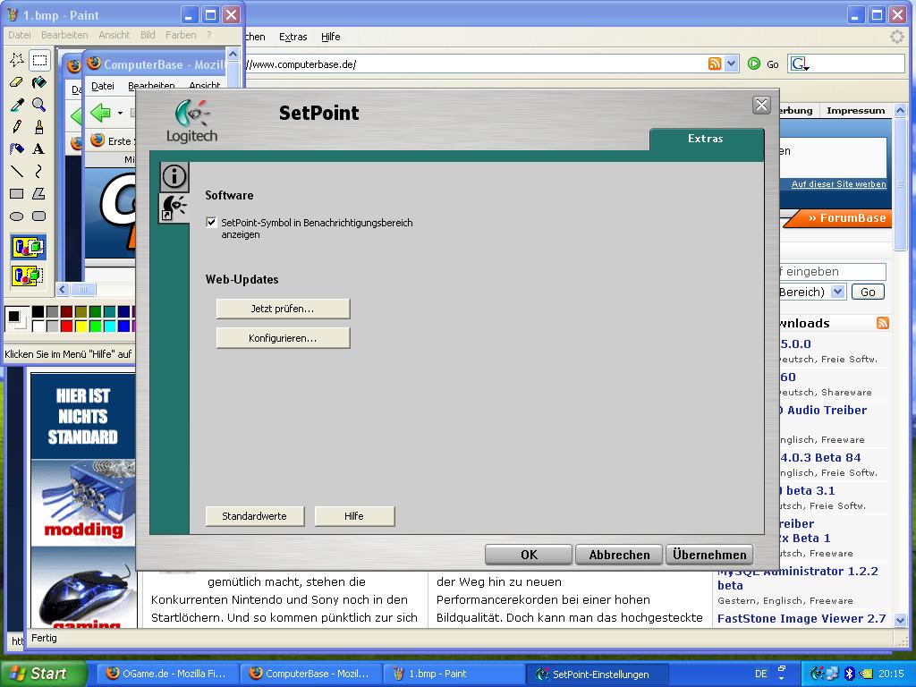The image size is (916, 687).
Task: Open Paint's Farben menu
Action: click(181, 35)
